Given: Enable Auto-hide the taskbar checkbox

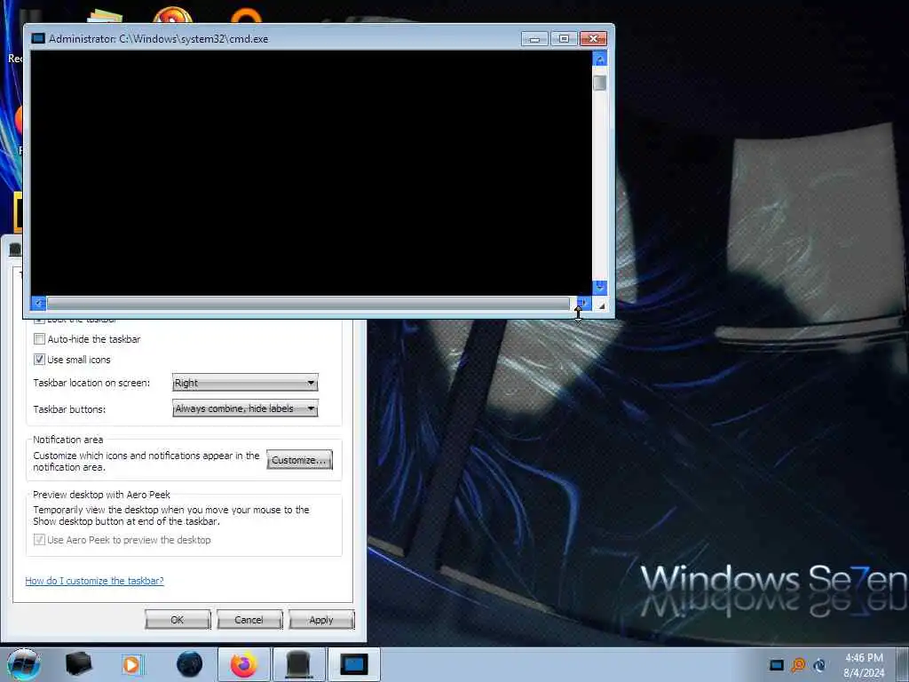Looking at the screenshot, I should pos(39,339).
